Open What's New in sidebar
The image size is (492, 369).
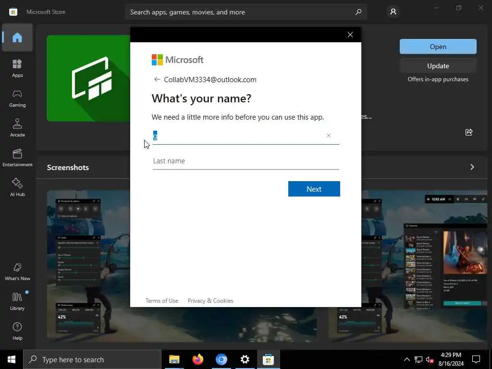coord(17,272)
